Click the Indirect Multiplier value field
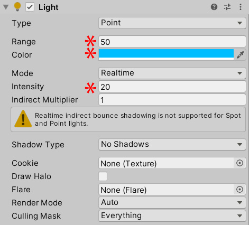 tap(172, 100)
